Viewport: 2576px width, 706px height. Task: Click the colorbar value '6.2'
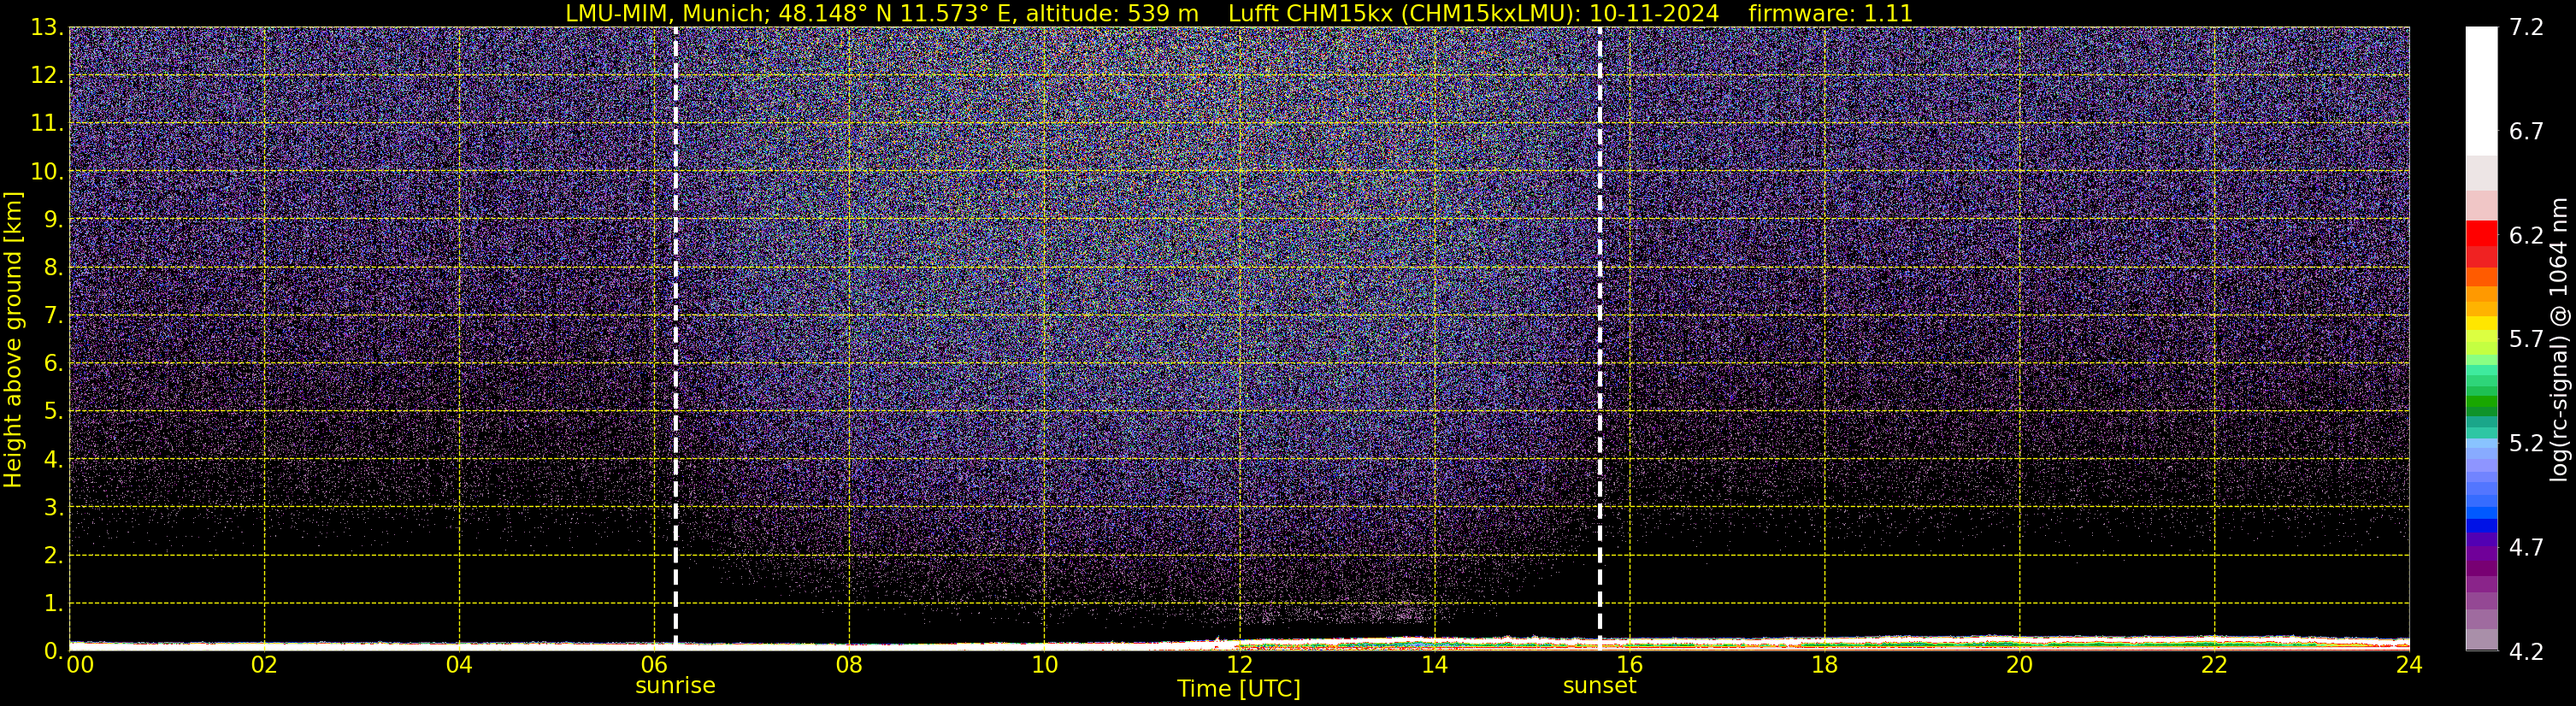[x=2526, y=236]
